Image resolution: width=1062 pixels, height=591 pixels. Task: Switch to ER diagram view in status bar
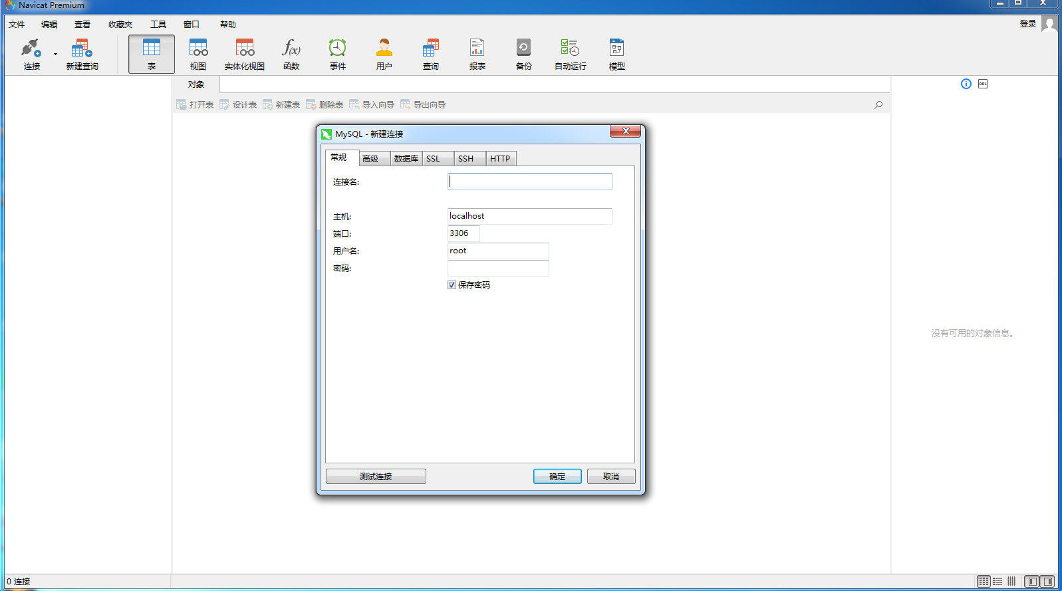click(1011, 581)
